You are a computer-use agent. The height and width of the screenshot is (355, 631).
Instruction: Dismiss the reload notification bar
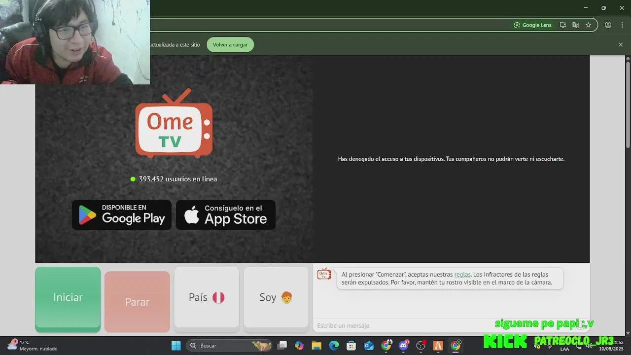pyautogui.click(x=621, y=44)
